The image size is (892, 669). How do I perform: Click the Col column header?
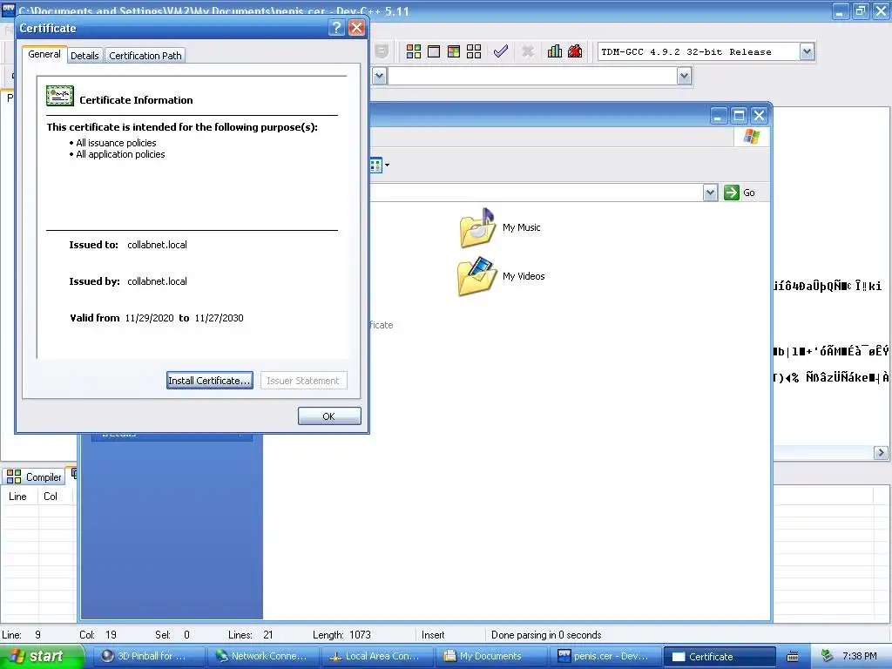click(55, 496)
